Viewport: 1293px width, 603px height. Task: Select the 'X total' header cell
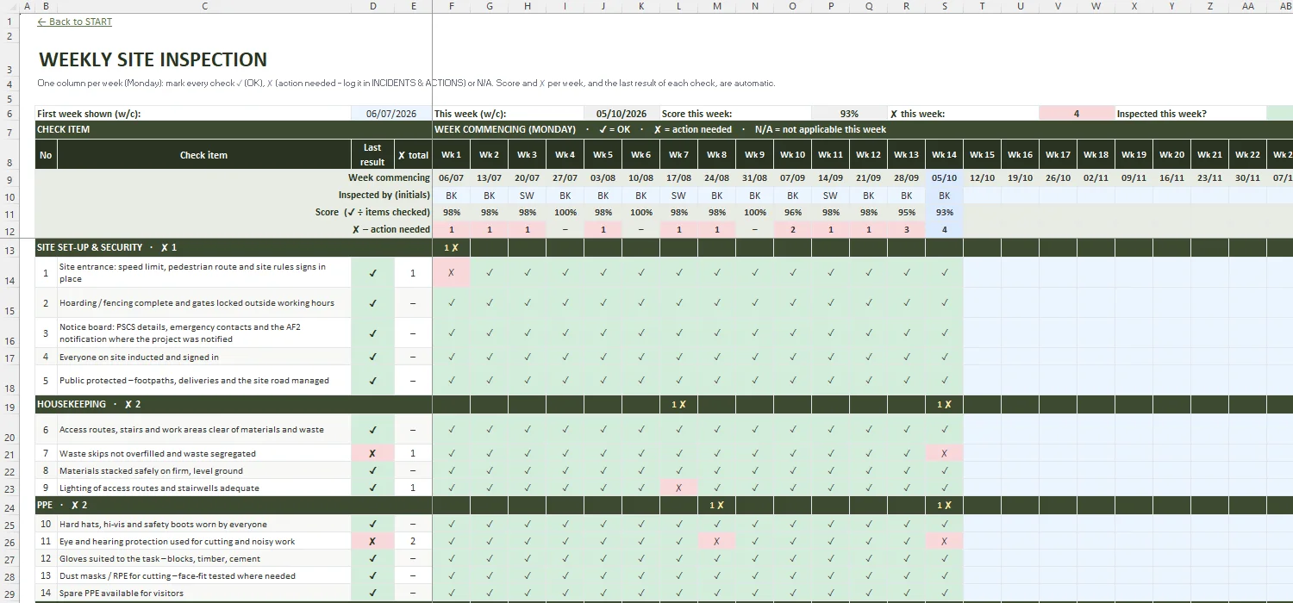[x=414, y=155]
